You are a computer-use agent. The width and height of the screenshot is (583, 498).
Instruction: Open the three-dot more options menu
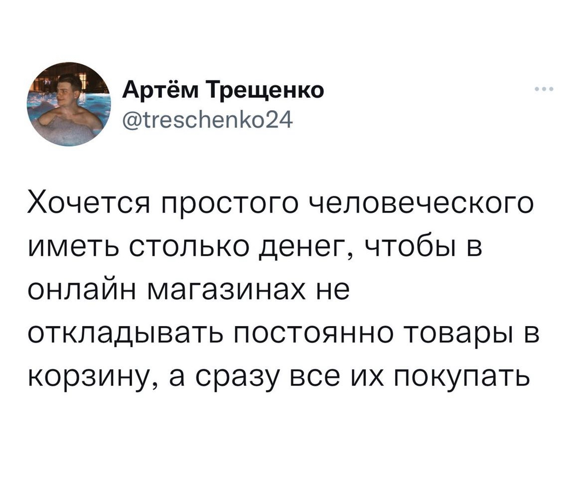tap(544, 89)
